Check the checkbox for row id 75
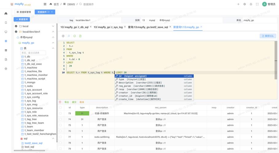The height and width of the screenshot is (153, 279). coord(60,125)
